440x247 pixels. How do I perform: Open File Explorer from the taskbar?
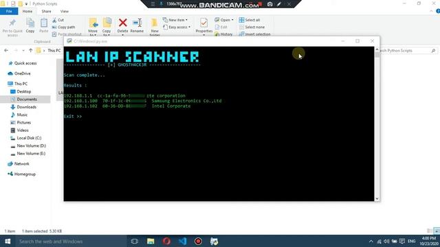pos(151,241)
